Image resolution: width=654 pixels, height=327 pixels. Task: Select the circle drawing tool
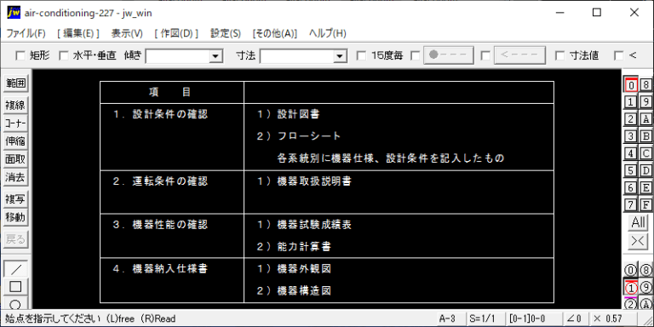click(x=15, y=303)
